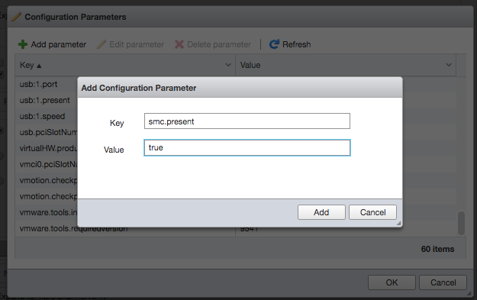Click the Value input field containing true

(247, 147)
